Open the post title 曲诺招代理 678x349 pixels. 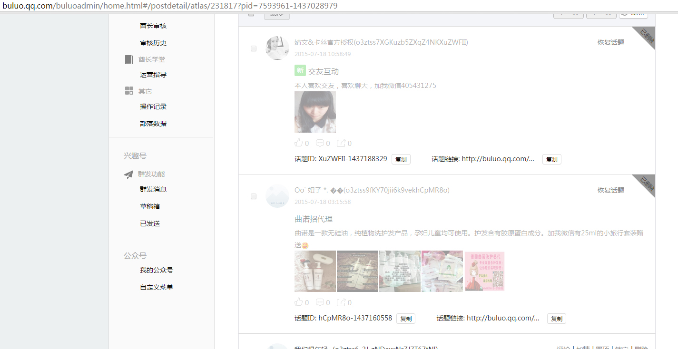pos(314,219)
